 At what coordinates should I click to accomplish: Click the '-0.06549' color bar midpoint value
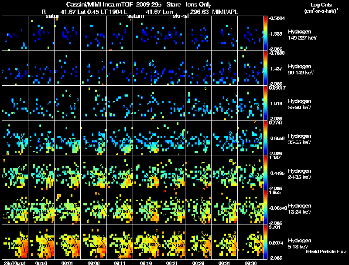278,208
